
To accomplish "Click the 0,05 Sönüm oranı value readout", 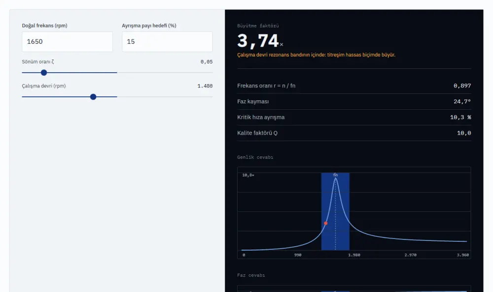I will 207,62.
